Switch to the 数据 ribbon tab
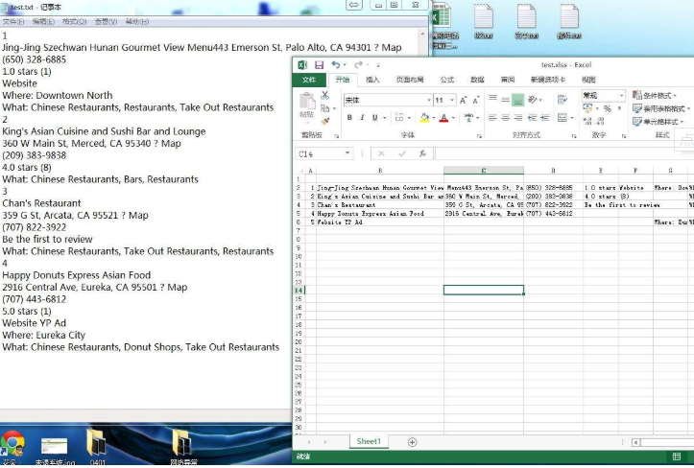Viewport: 694px width, 468px height. [x=477, y=80]
